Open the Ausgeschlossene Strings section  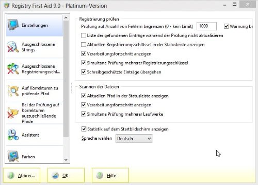[35, 47]
